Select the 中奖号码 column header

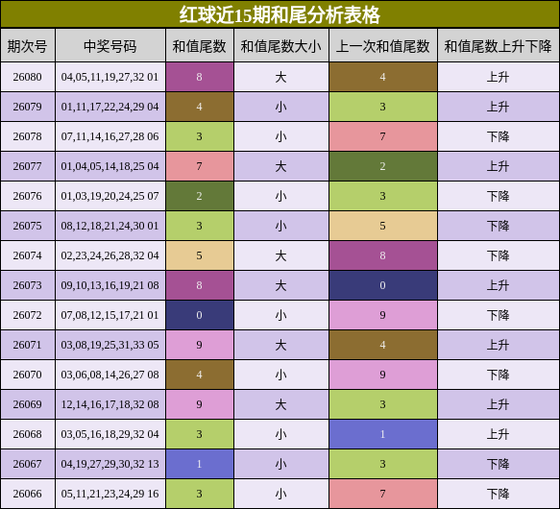point(110,45)
